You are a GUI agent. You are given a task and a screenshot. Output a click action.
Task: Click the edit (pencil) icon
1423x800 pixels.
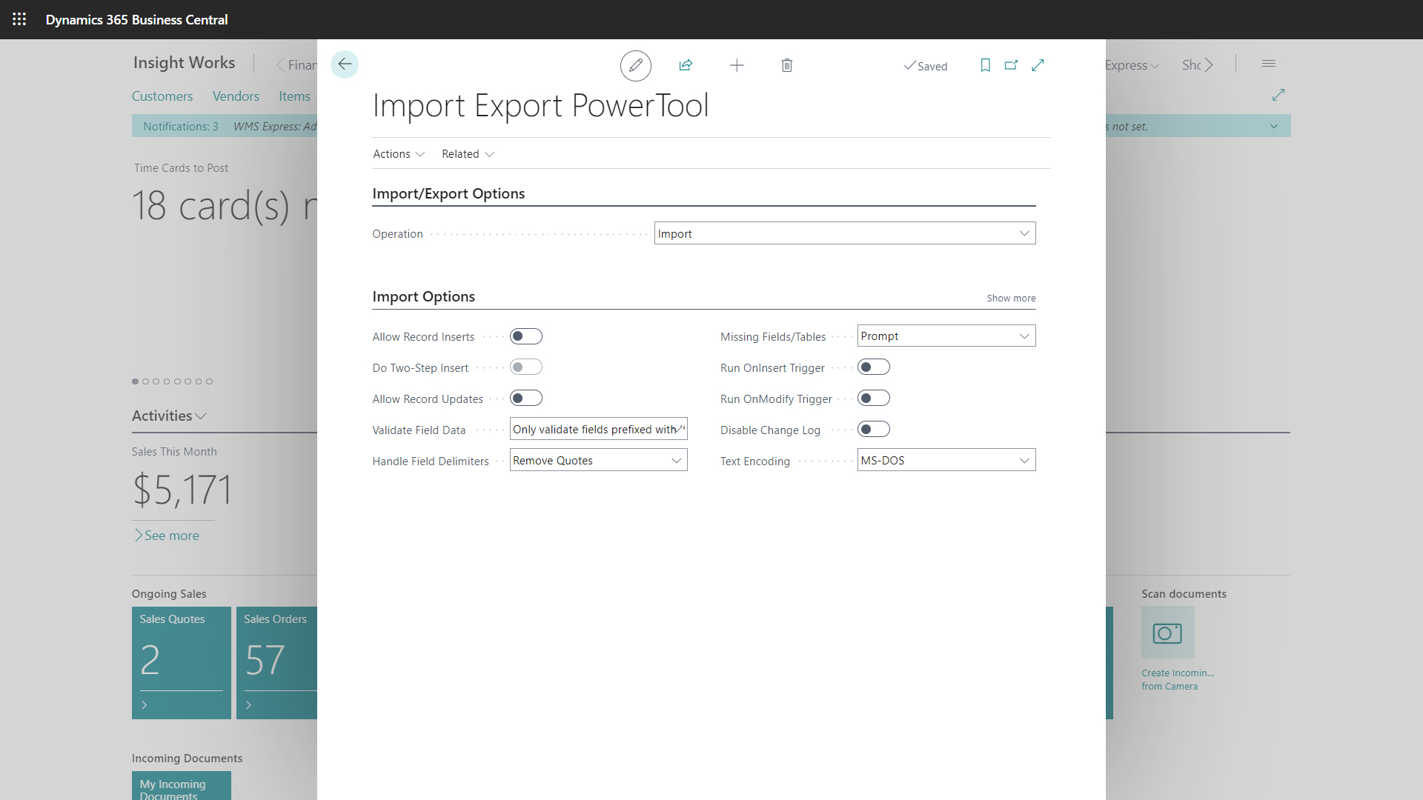pos(635,65)
